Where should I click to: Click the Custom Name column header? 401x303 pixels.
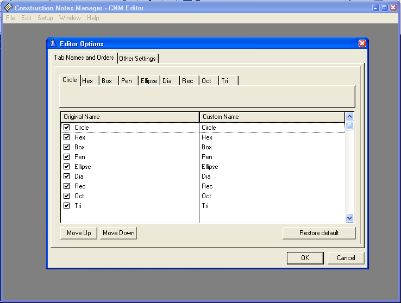pos(272,117)
